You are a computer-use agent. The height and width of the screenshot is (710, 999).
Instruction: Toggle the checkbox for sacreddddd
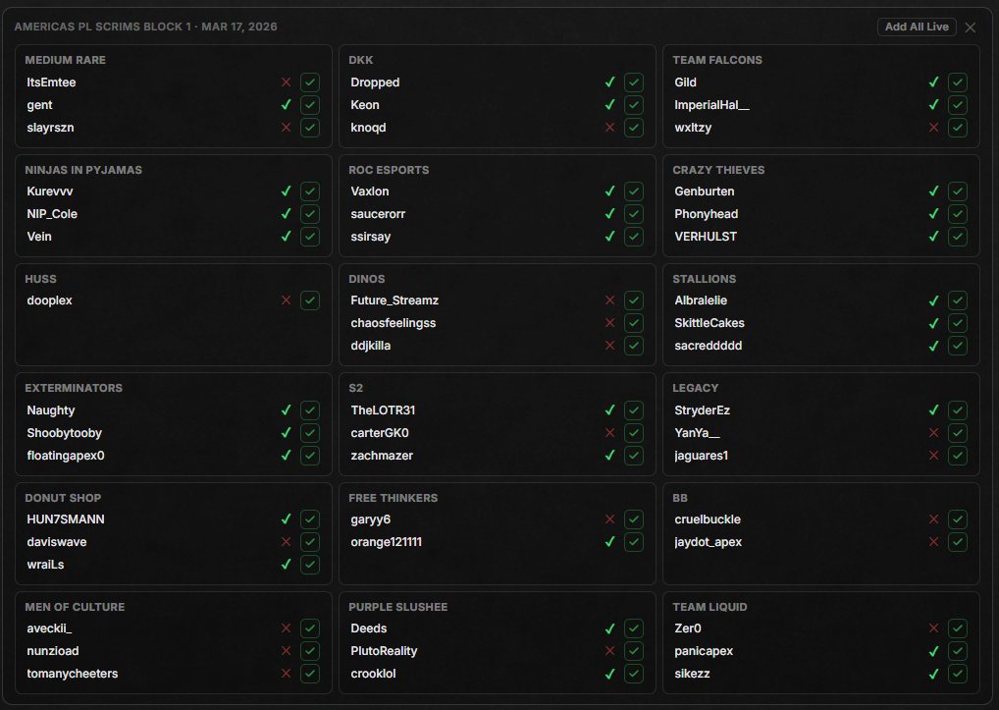[x=957, y=346]
